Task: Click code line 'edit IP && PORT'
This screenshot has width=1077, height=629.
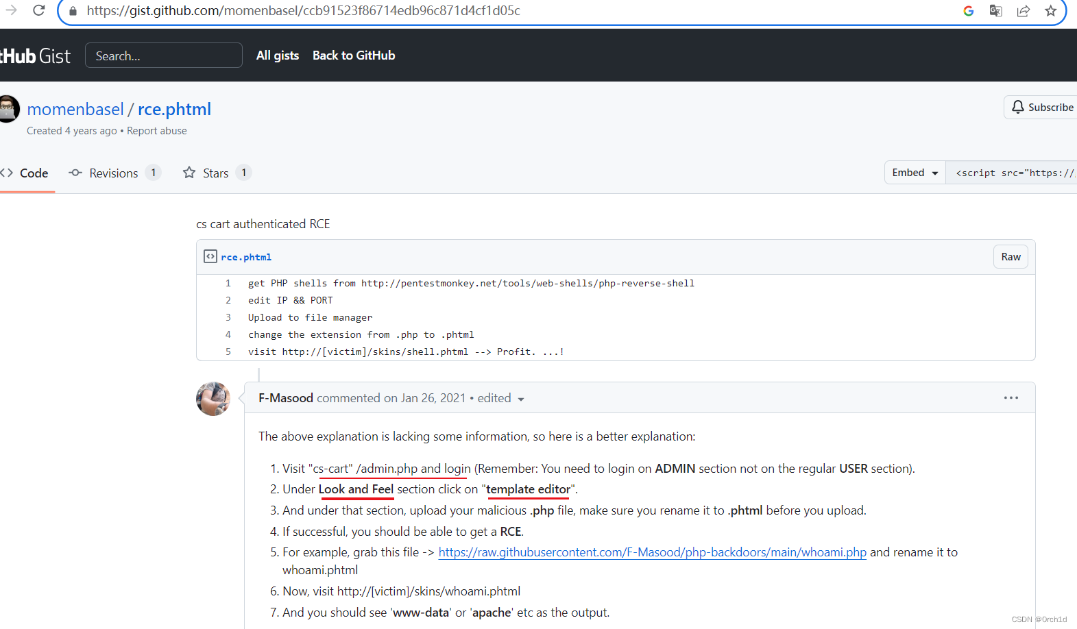Action: [291, 300]
